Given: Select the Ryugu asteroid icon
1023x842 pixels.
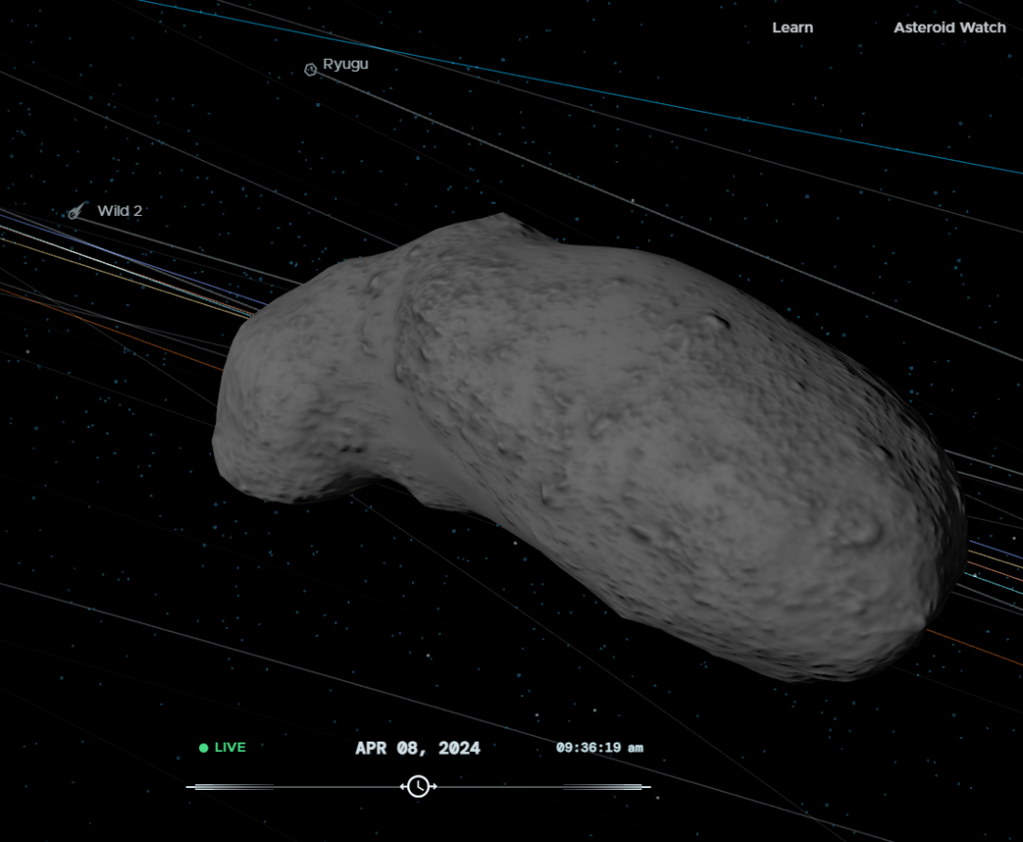Looking at the screenshot, I should [x=311, y=69].
